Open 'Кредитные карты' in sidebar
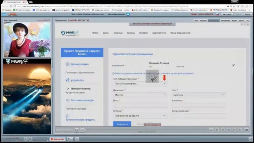Screen dimensions: 254x143 click(x=75, y=93)
